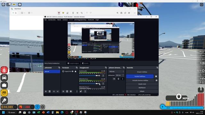Viewport: 205px width, 115px height.
Task: Open advanced audio properties gear in Hangkeverő
Action: [x=81, y=91]
